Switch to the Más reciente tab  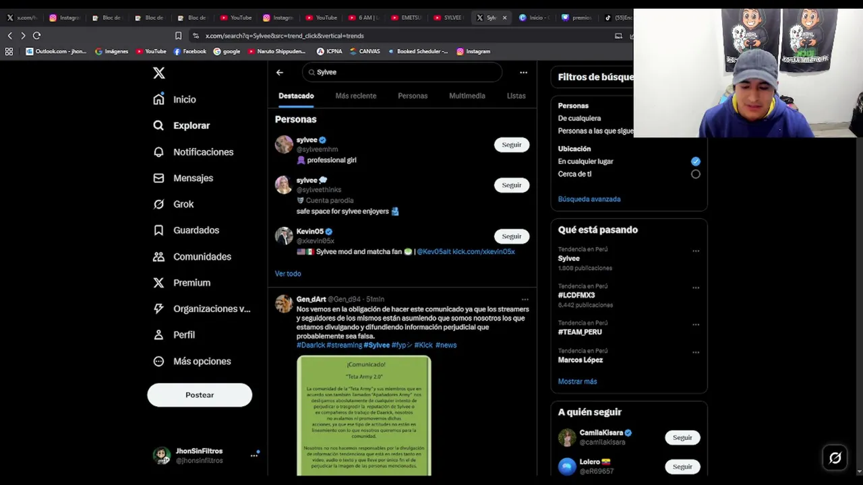[x=356, y=96]
